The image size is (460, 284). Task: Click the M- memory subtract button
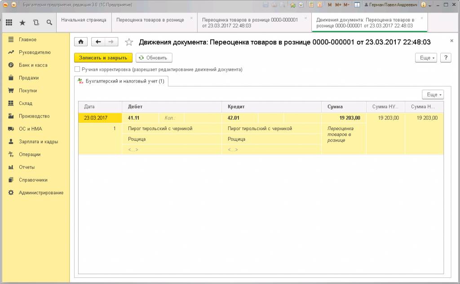(x=346, y=4)
